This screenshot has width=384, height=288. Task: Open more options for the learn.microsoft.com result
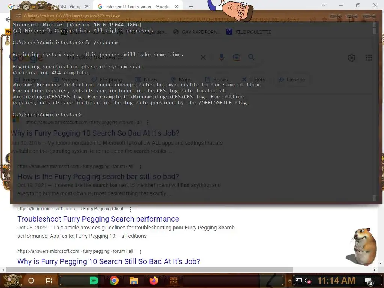click(x=130, y=209)
